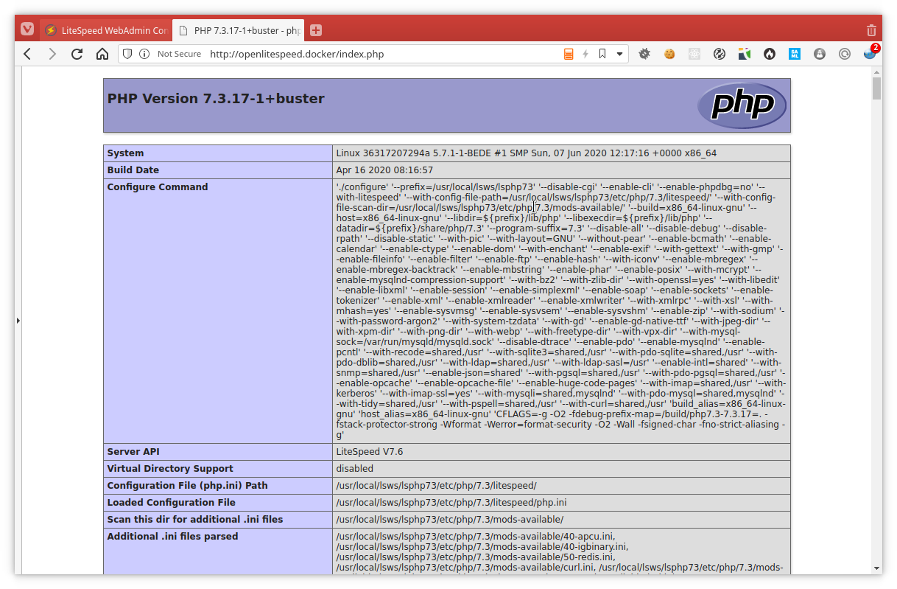Expand the side panel arrow on left edge
This screenshot has height=589, width=897.
click(18, 320)
